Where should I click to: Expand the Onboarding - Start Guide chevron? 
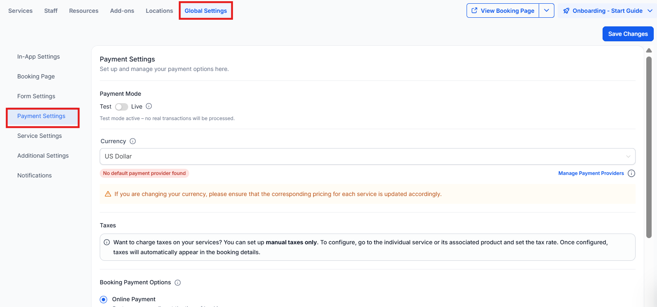point(650,11)
